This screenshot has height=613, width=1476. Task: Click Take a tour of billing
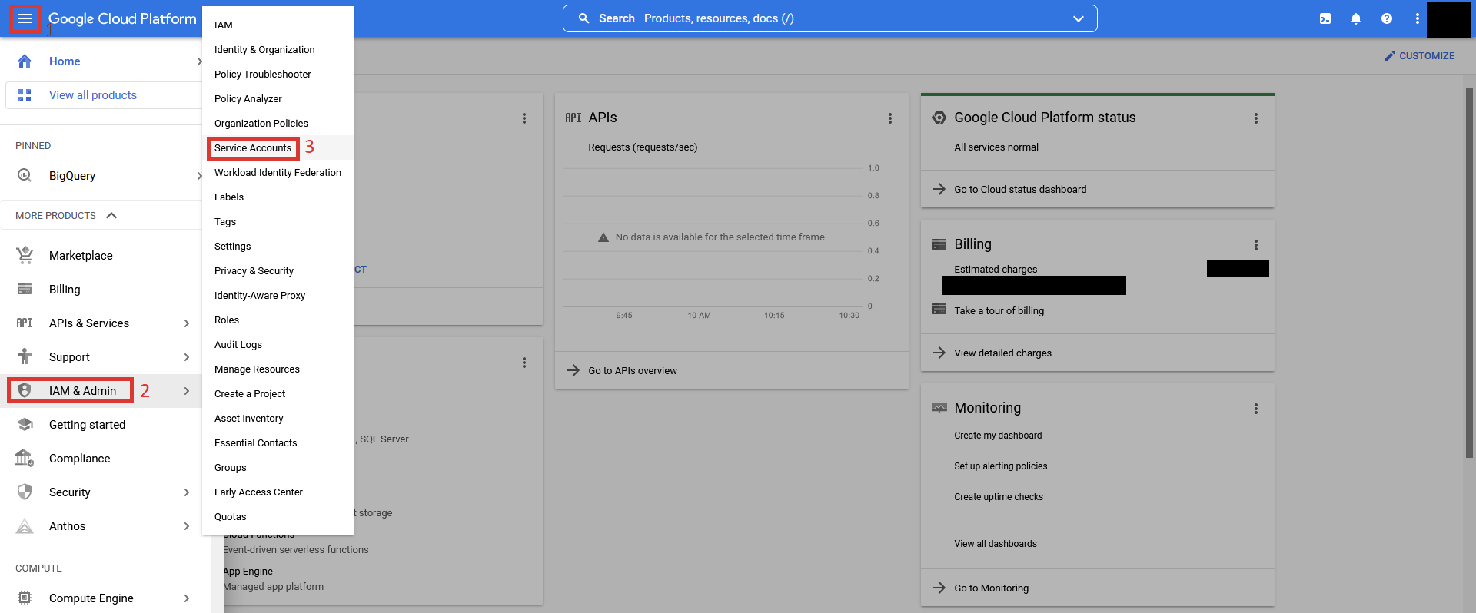[x=999, y=311]
